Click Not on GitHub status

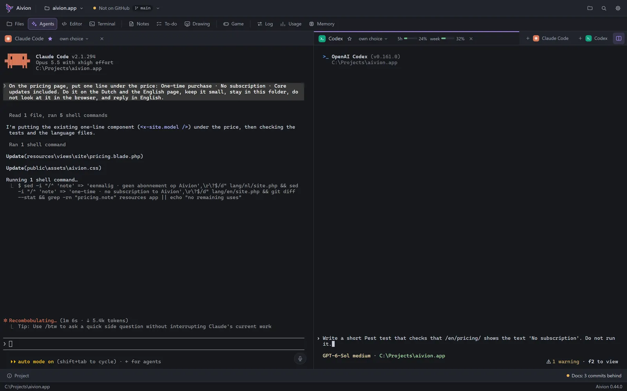pos(111,8)
